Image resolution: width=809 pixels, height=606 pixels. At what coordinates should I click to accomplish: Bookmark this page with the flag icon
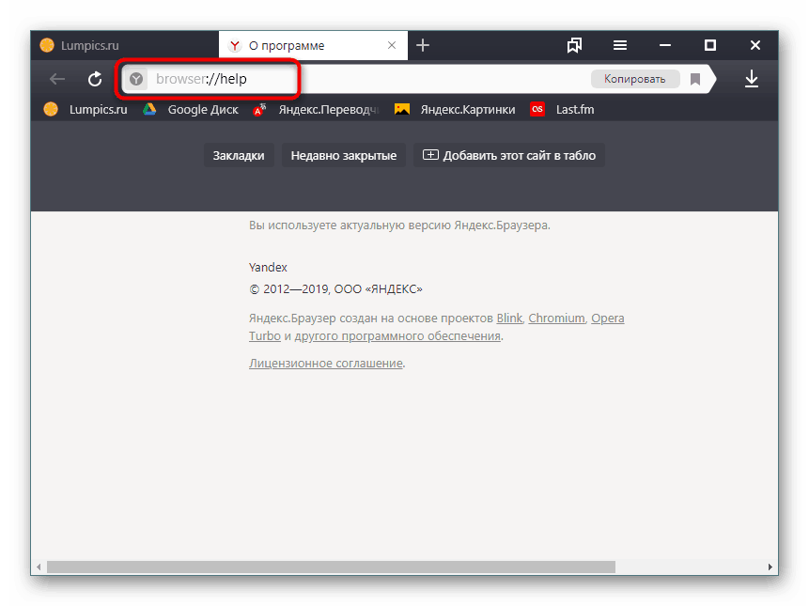tap(695, 79)
